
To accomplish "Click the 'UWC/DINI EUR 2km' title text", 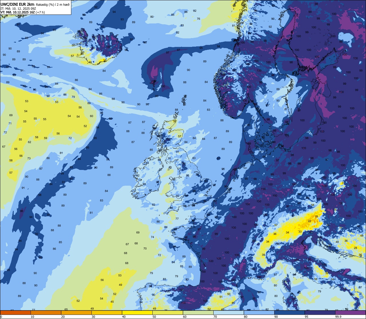I will [17, 4].
